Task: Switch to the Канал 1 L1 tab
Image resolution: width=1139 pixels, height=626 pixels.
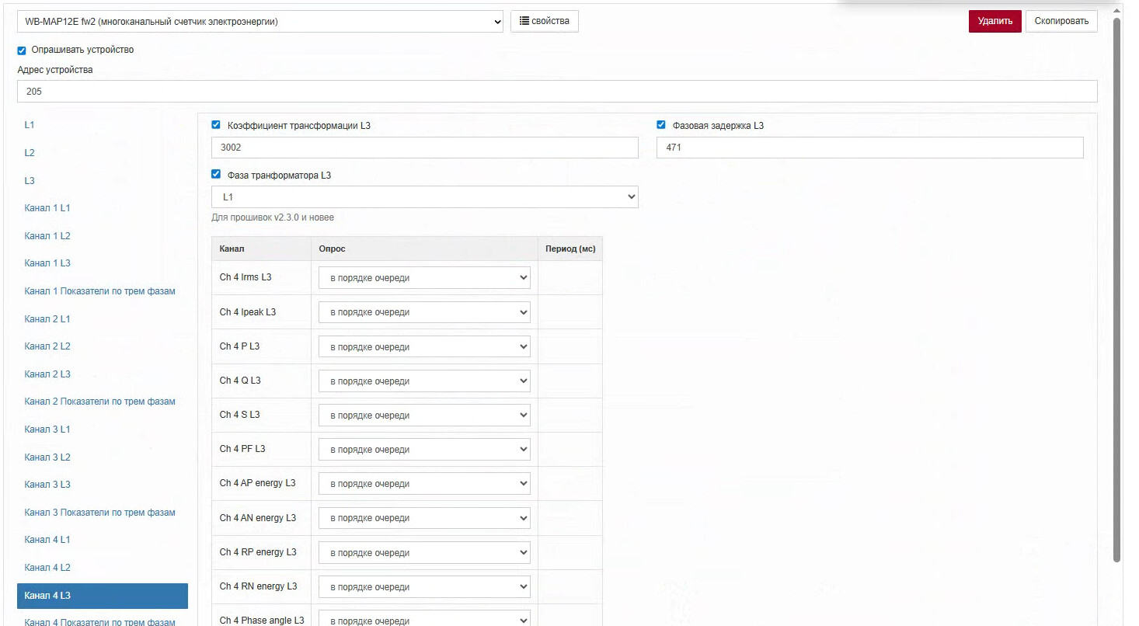Action: point(47,208)
